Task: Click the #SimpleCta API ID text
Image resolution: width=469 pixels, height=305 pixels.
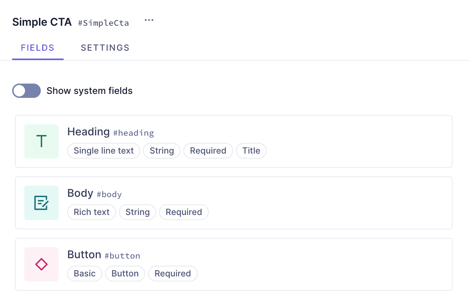Action: (103, 23)
